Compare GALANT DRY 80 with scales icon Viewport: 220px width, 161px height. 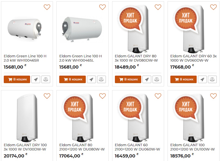coord(157,80)
